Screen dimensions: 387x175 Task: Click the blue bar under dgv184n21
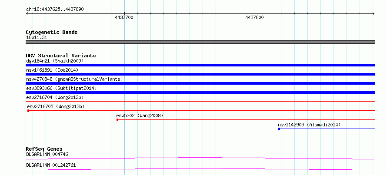[x=200, y=65]
